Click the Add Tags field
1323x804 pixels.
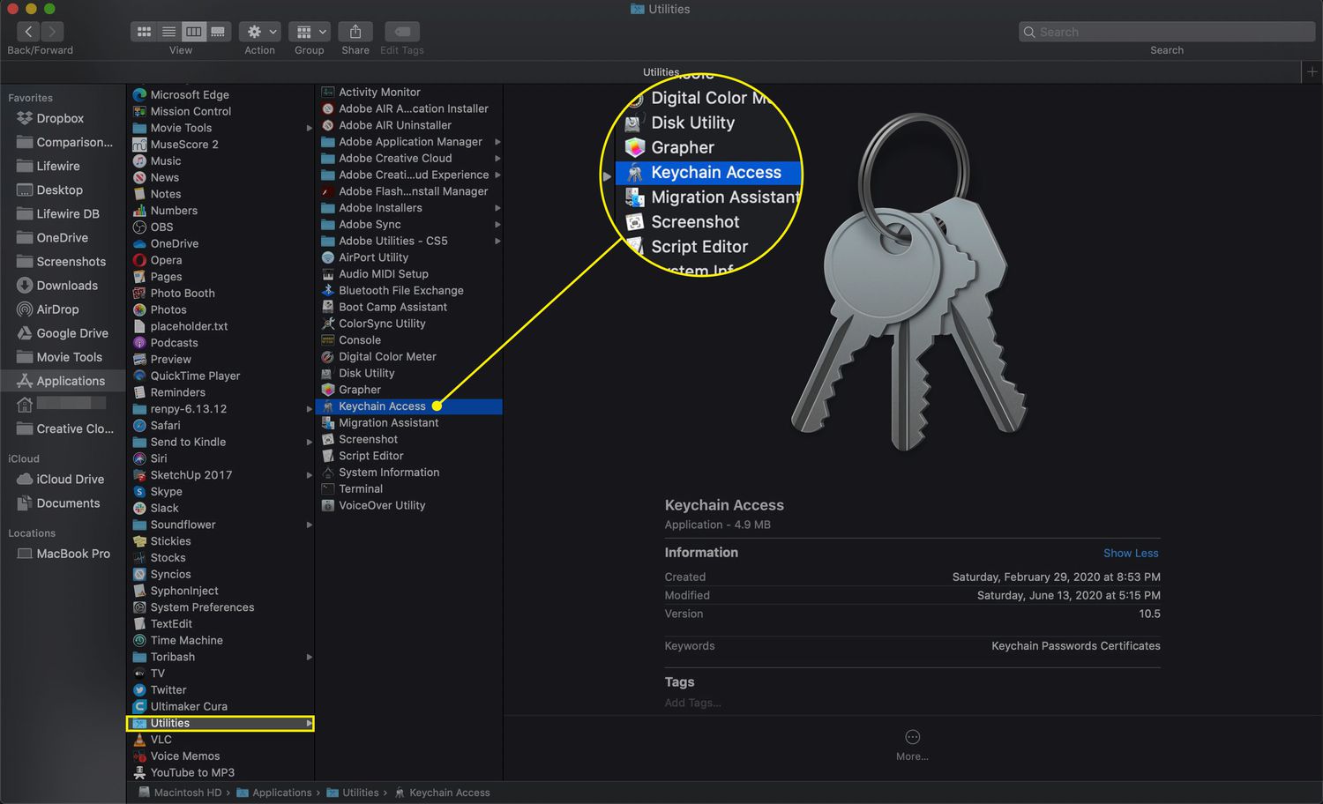coord(693,703)
